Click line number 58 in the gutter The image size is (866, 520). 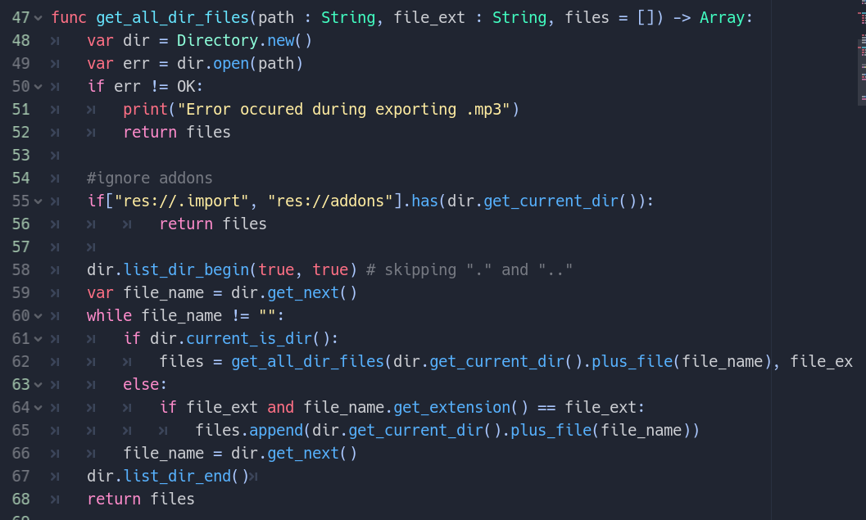tap(20, 269)
